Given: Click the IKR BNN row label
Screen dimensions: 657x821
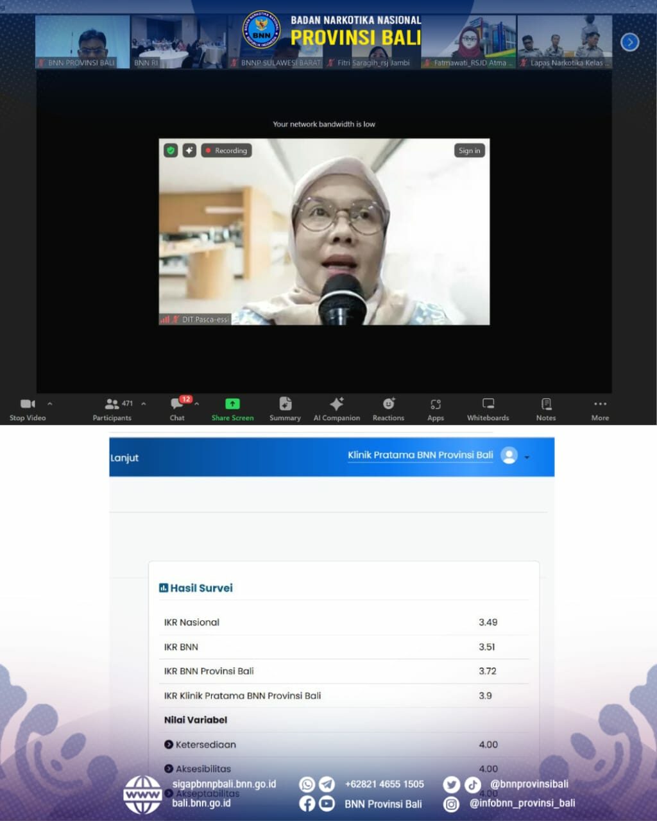Looking at the screenshot, I should [181, 647].
